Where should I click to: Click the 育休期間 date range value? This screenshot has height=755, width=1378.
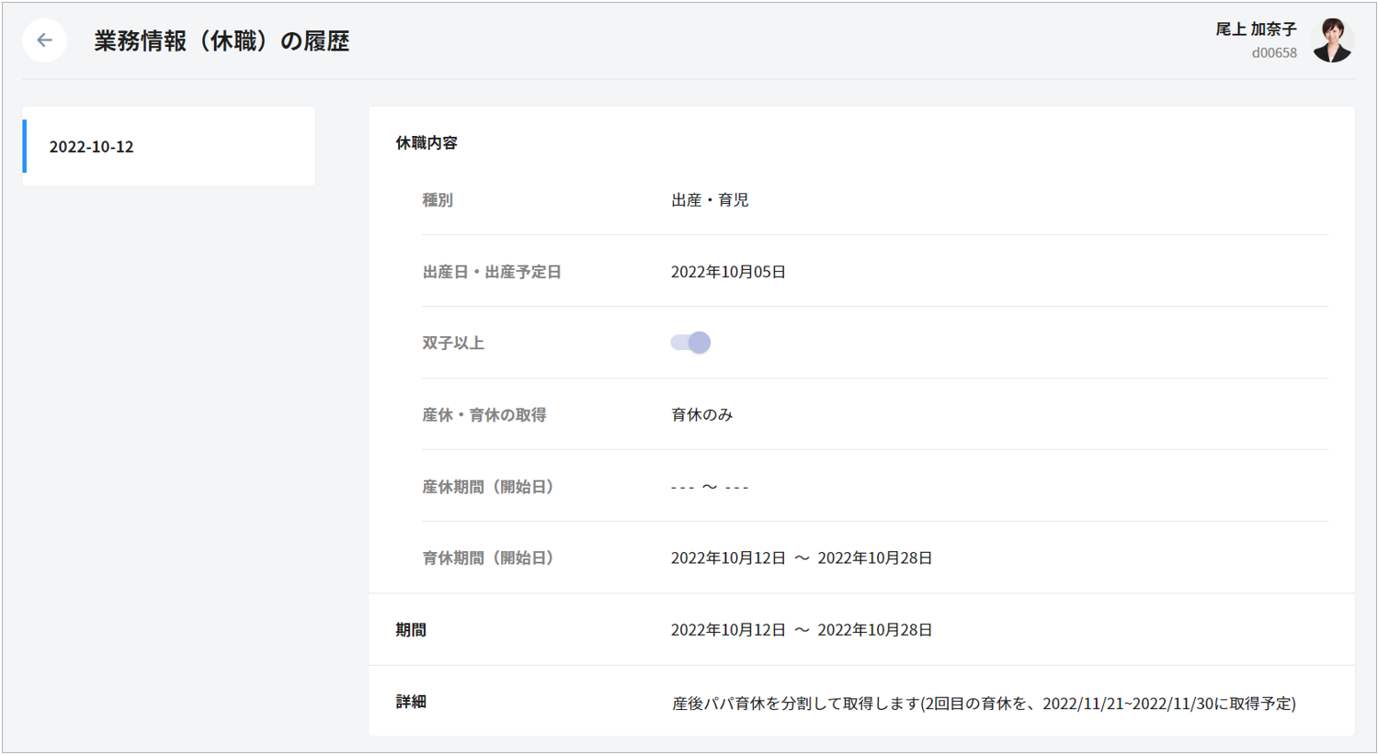click(802, 558)
